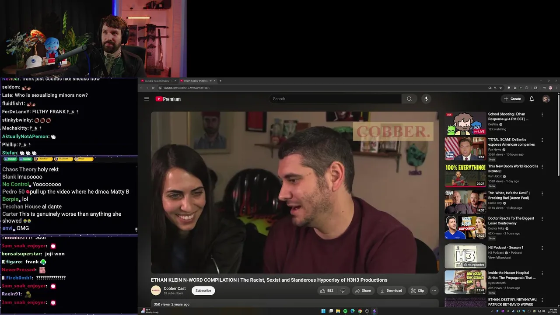560x315 pixels.
Task: Download the current video
Action: tap(391, 290)
